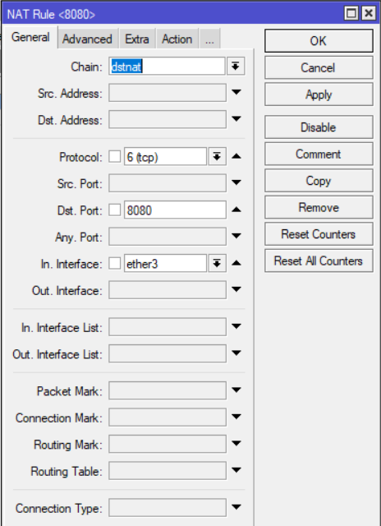Expand the Routing Mark field
Image resolution: width=381 pixels, height=526 pixels.
(x=236, y=444)
